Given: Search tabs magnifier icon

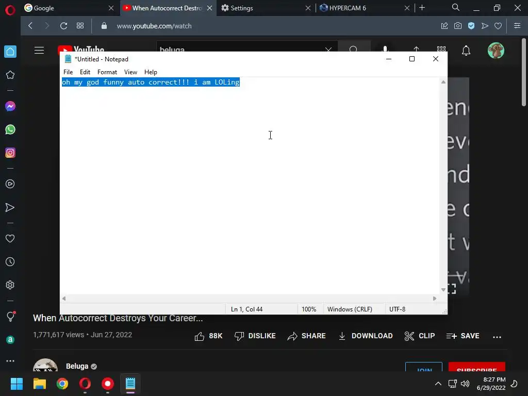Looking at the screenshot, I should tap(456, 7).
